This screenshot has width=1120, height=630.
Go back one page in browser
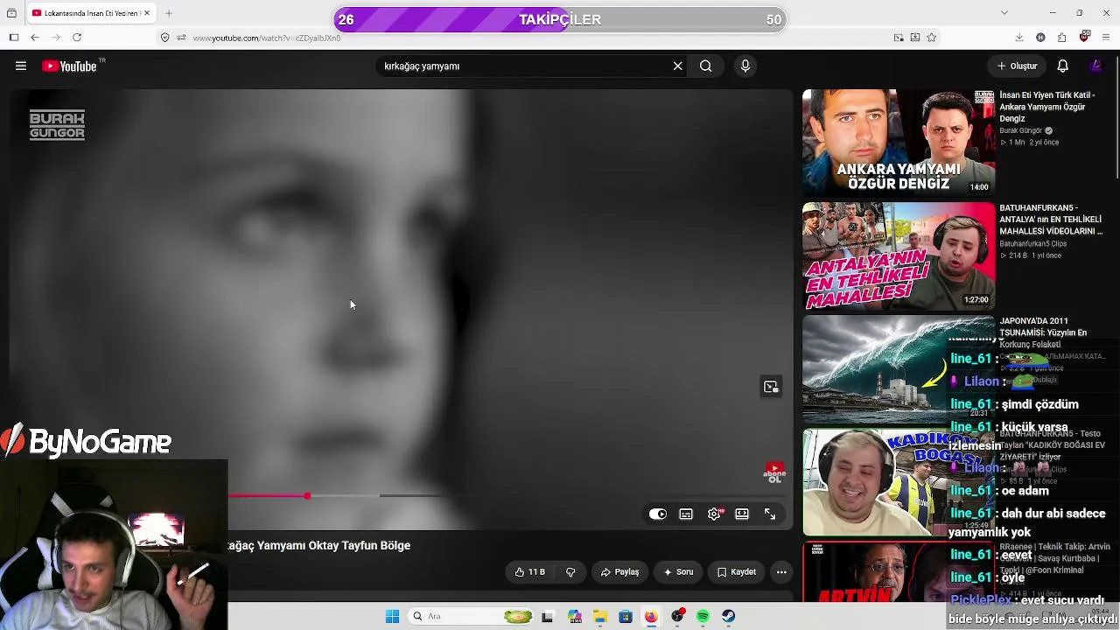pyautogui.click(x=34, y=38)
